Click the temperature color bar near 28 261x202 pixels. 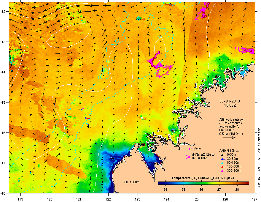[237, 183]
